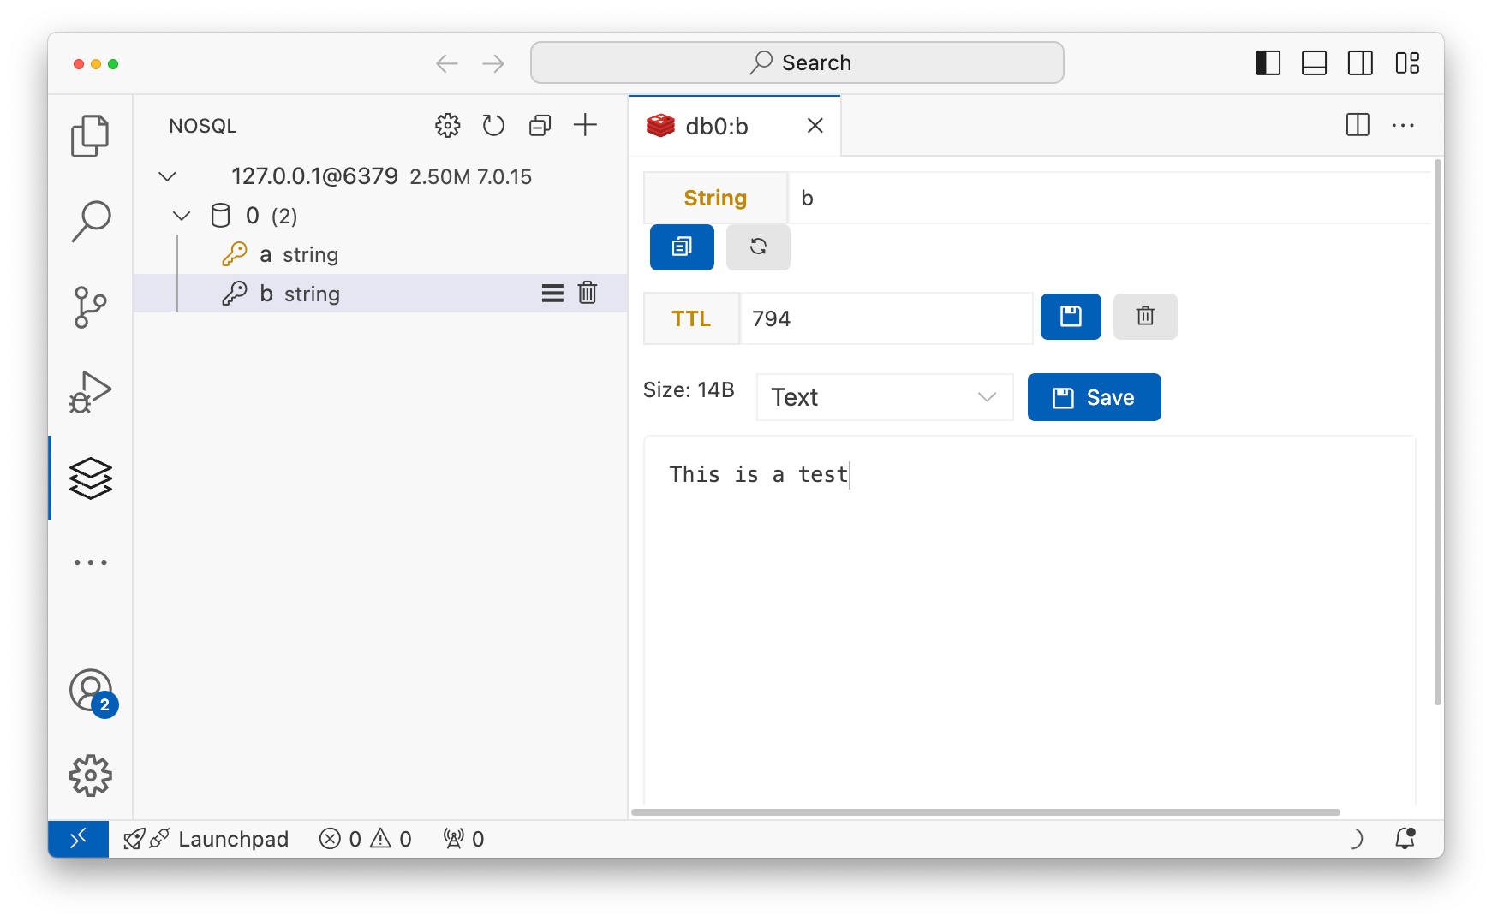The image size is (1492, 921).
Task: Open the editor more actions menu
Action: pos(1402,125)
